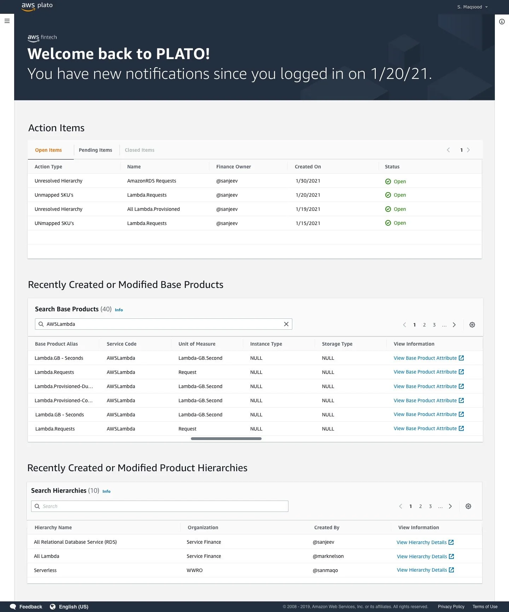
Task: Click the All Lambda.Provisioned action item name
Action: point(153,209)
